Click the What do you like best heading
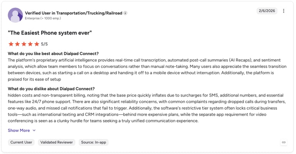The image size is (296, 154). (x=53, y=54)
